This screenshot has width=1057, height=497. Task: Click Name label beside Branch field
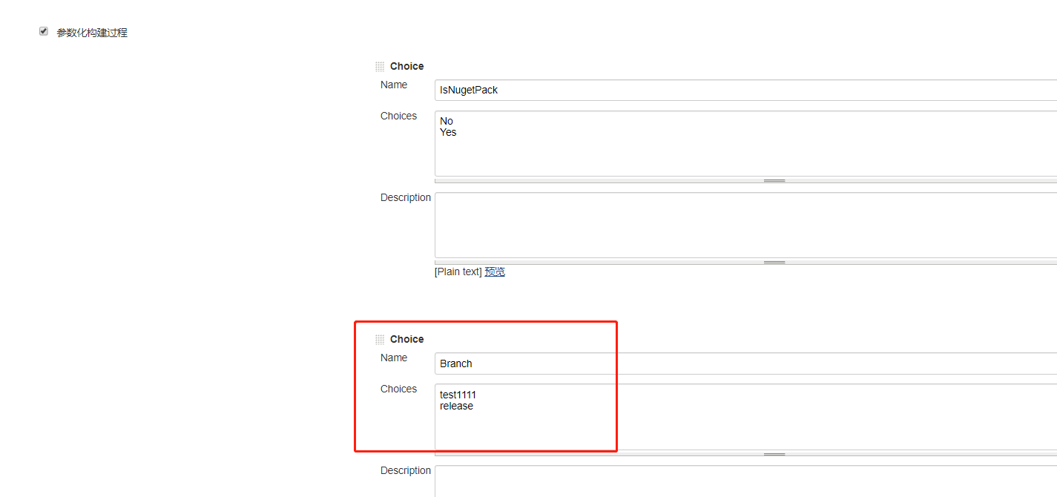394,358
